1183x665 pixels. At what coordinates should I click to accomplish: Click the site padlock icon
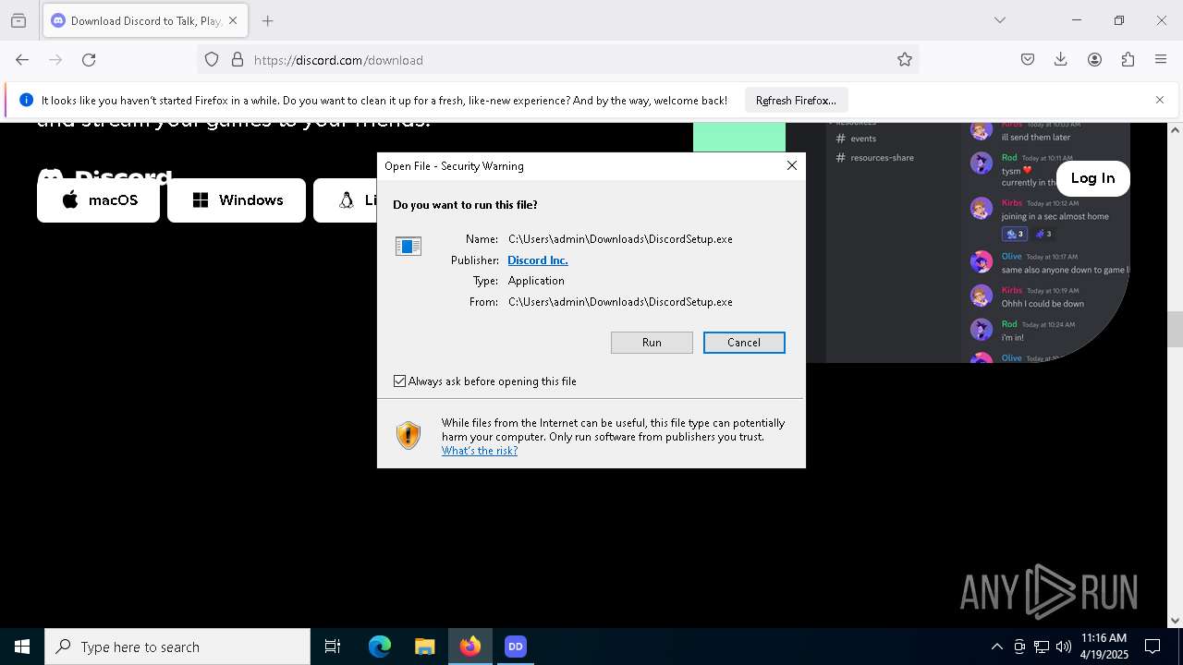[238, 60]
